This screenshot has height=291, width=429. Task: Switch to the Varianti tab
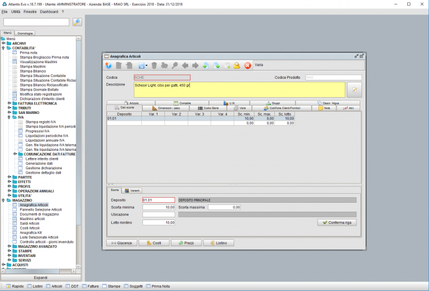pyautogui.click(x=132, y=190)
